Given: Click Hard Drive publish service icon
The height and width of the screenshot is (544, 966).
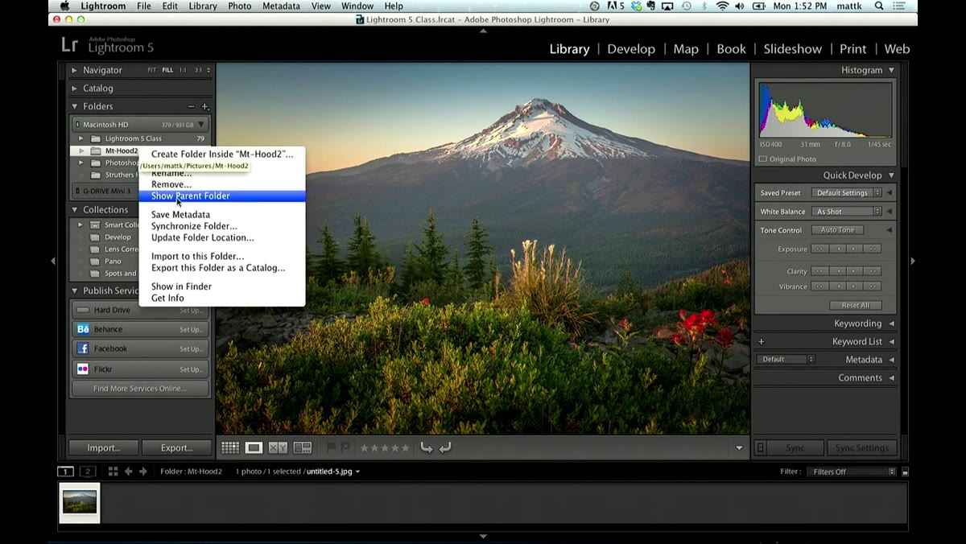Looking at the screenshot, I should [83, 310].
